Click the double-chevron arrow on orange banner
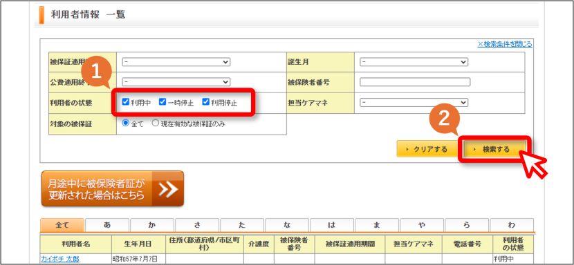 [168, 189]
